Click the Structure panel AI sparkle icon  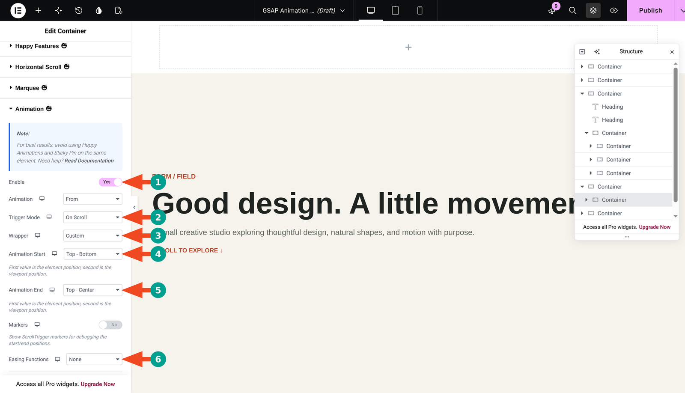(x=597, y=52)
